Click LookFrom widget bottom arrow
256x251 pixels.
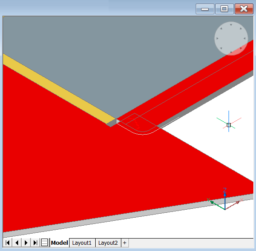pos(231,52)
